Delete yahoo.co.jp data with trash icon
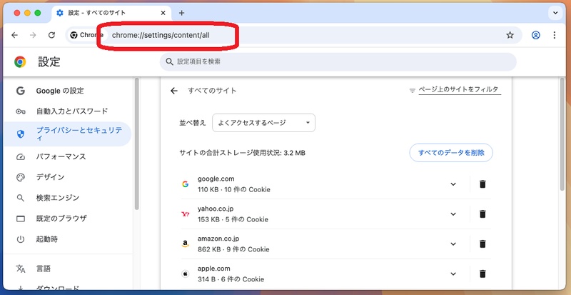This screenshot has width=571, height=295. (x=482, y=214)
